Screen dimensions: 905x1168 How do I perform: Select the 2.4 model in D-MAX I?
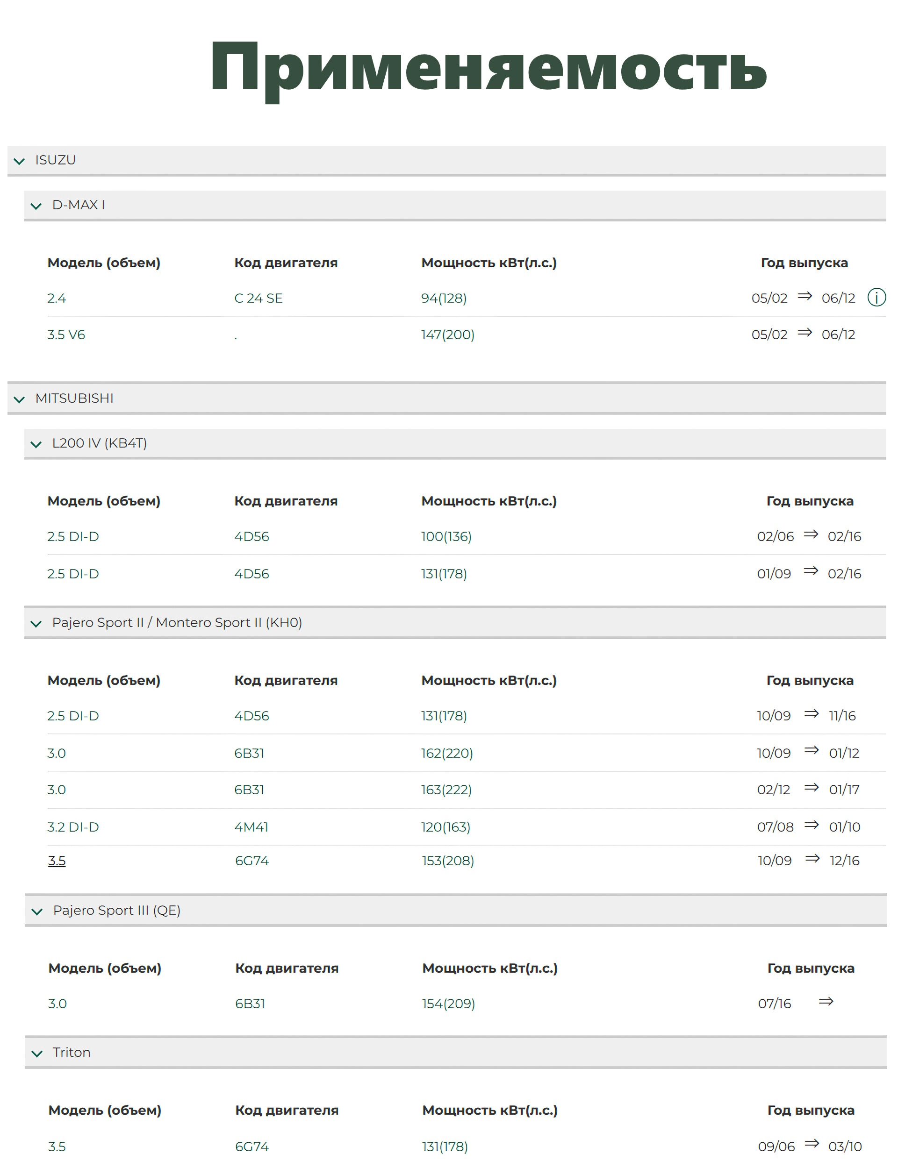point(57,298)
